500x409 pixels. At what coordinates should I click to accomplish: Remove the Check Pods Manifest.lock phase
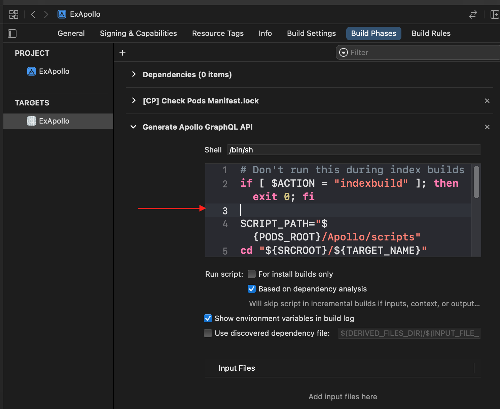point(487,101)
